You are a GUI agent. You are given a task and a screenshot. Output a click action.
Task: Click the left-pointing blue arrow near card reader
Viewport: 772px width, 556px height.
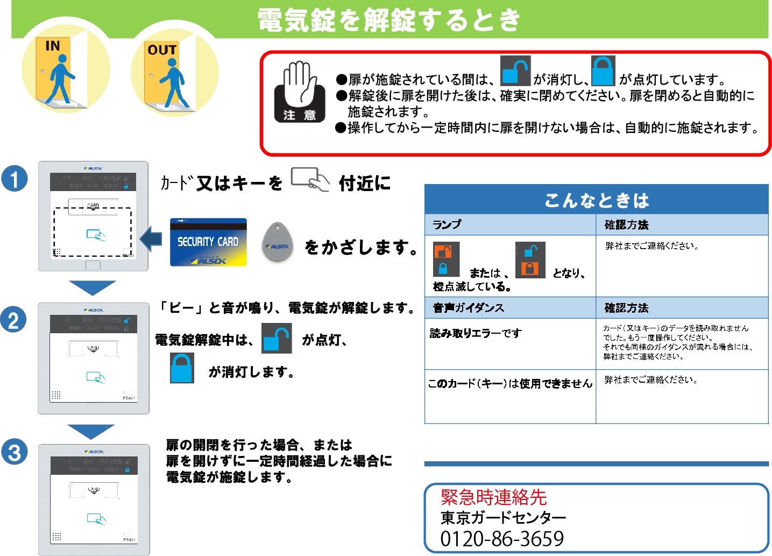[151, 238]
